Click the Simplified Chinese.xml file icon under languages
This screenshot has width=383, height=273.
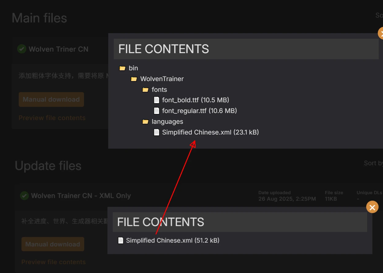[x=156, y=132]
